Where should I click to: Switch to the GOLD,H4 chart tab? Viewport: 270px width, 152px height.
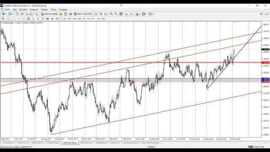pos(115,143)
